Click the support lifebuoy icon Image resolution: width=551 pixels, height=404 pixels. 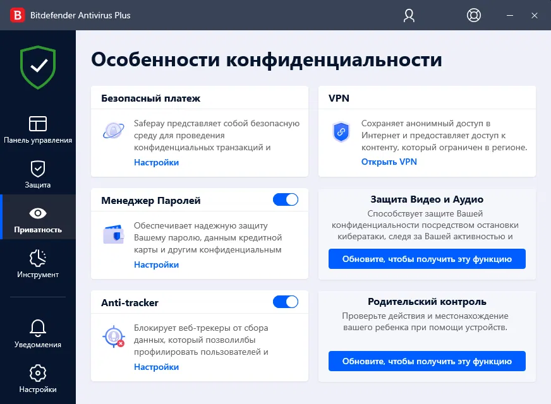click(x=473, y=15)
